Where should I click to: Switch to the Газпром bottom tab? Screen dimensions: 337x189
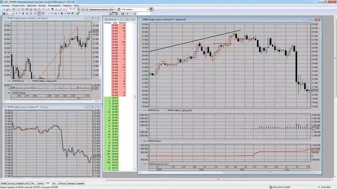point(71,183)
